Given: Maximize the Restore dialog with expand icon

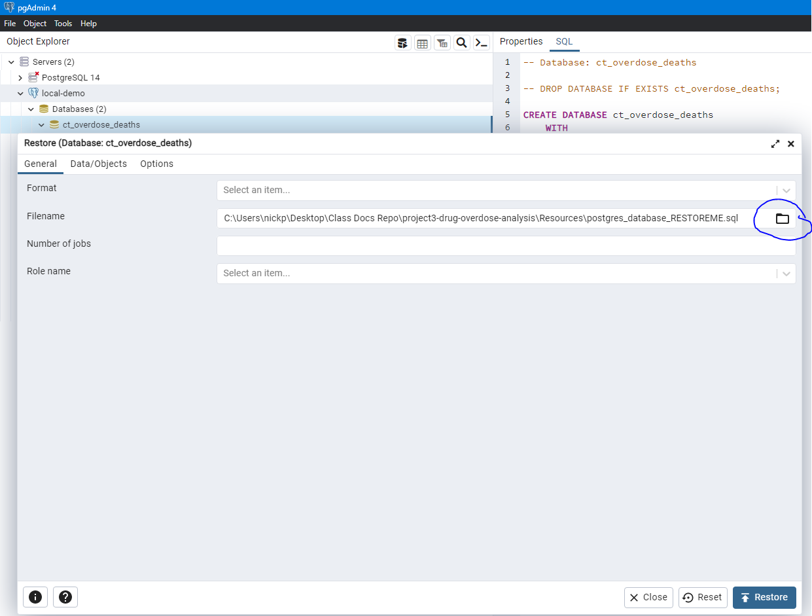Looking at the screenshot, I should click(775, 144).
